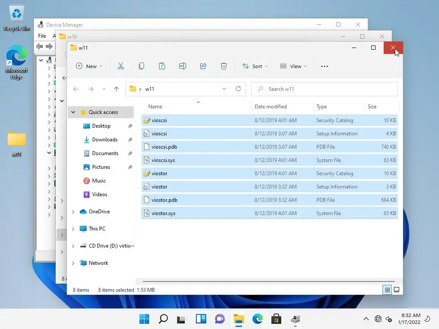Expand the OneDrive tree node
Image resolution: width=439 pixels, height=329 pixels.
coord(73,212)
